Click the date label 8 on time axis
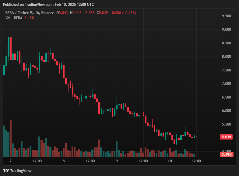 point(64,161)
